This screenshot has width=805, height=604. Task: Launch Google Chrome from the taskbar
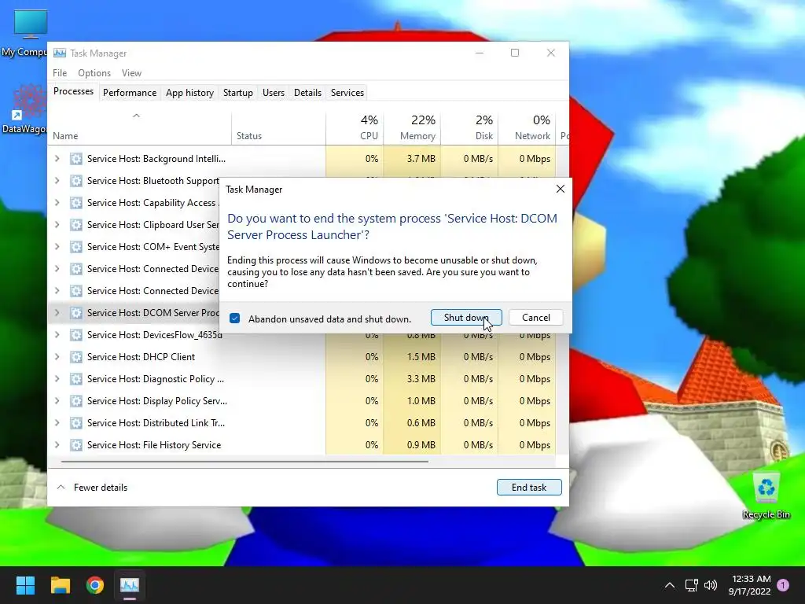tap(95, 585)
